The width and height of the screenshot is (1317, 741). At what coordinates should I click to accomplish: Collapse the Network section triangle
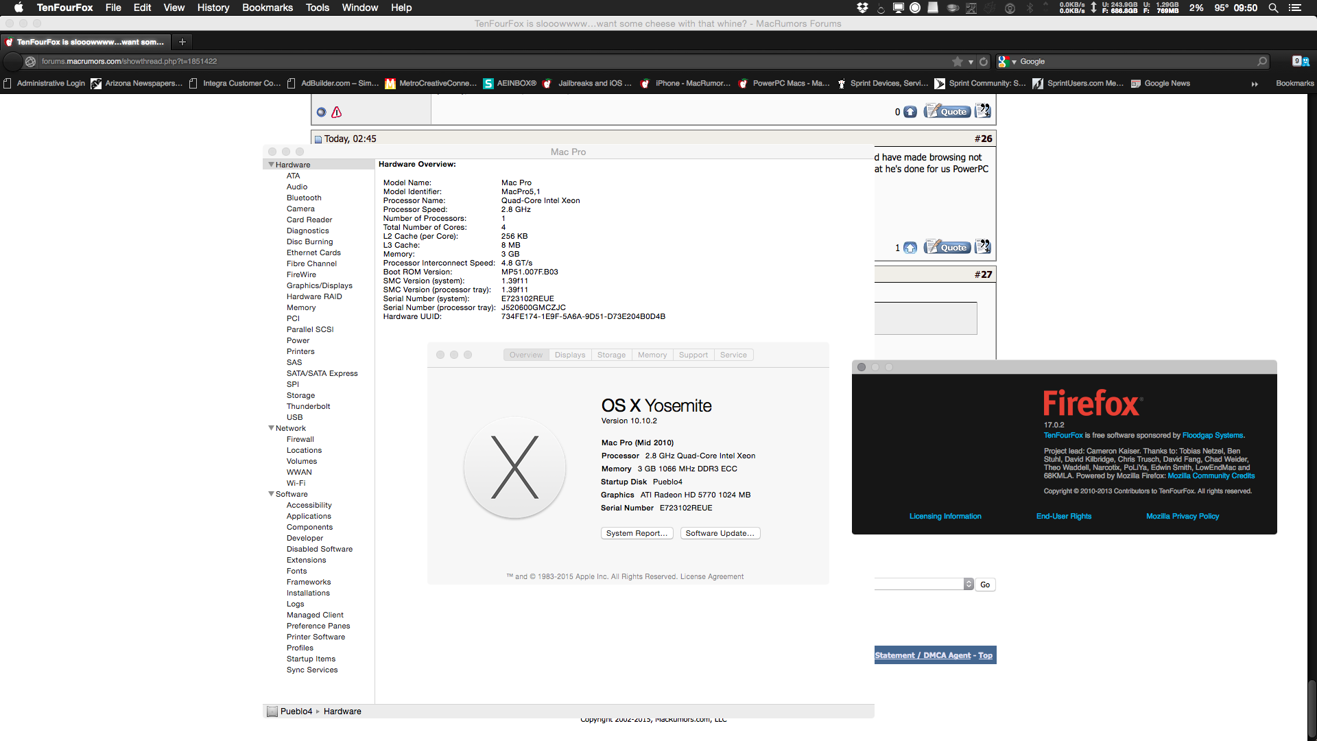pyautogui.click(x=272, y=428)
